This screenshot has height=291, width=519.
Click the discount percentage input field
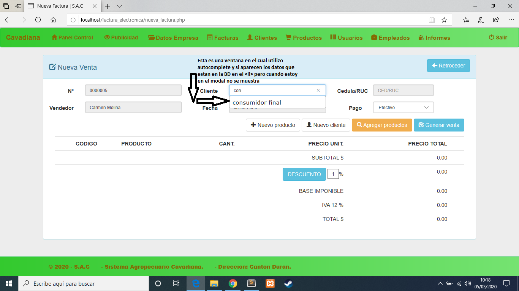(x=333, y=174)
